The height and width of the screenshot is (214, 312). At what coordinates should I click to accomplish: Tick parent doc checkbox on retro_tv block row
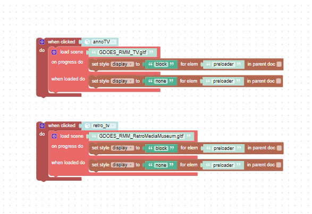coord(279,148)
